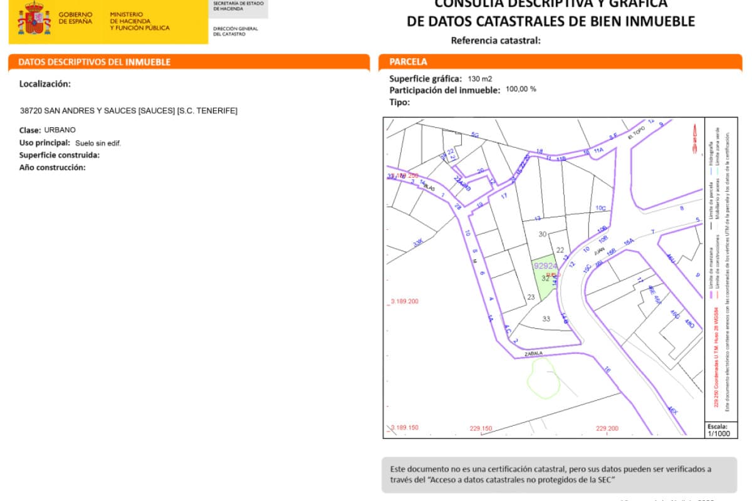Select 'MINISTERIO DE HACIENDA Y FUNCIÓN PÚBLICA' text
The width and height of the screenshot is (752, 501).
click(x=139, y=21)
